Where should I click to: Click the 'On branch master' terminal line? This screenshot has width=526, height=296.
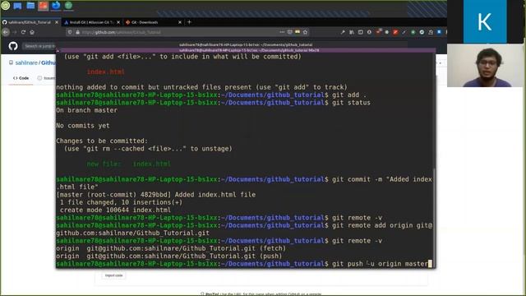pos(87,110)
